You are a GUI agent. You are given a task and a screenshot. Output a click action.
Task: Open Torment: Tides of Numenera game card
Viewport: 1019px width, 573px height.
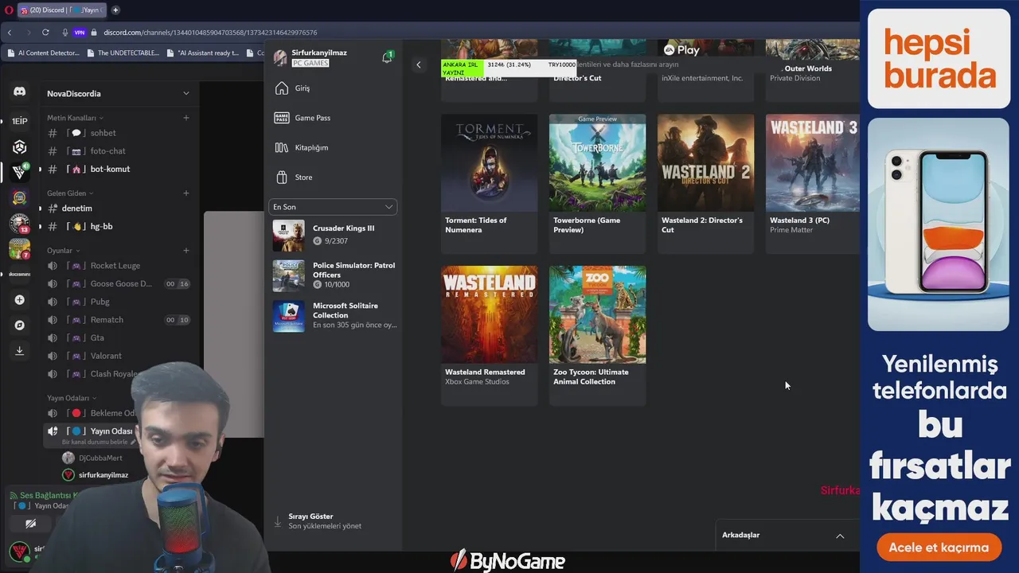(490, 183)
